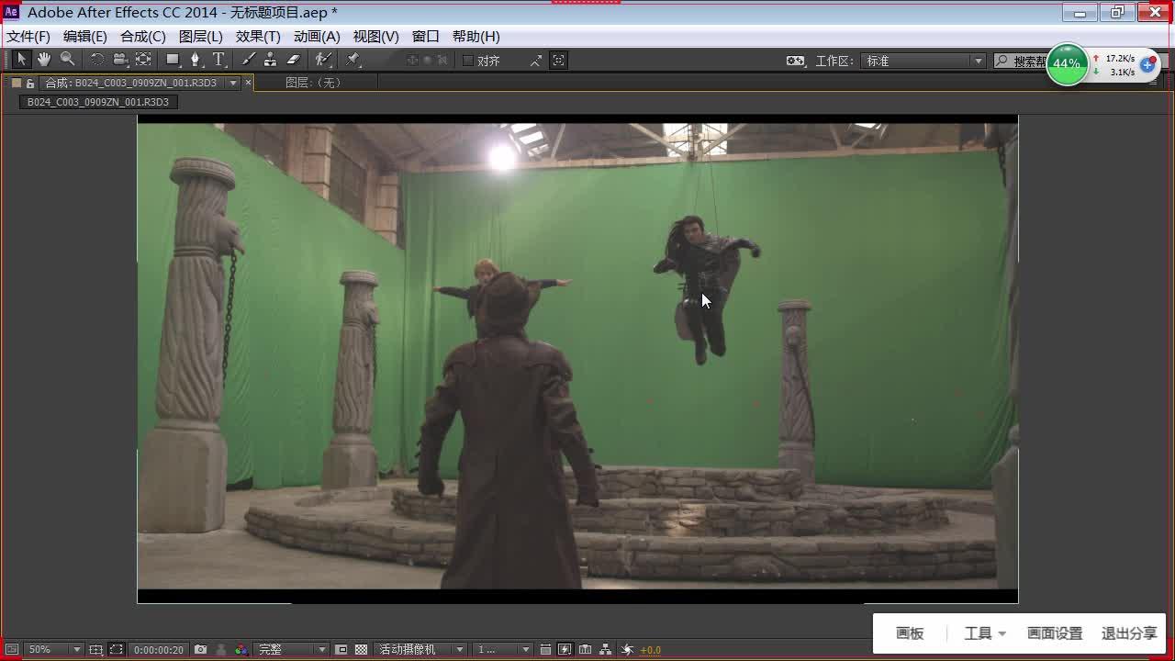This screenshot has width=1175, height=661.
Task: Click the 画板 button
Action: point(910,633)
